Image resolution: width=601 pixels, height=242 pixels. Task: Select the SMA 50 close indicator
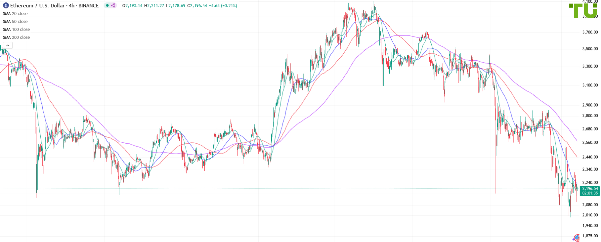pyautogui.click(x=15, y=22)
